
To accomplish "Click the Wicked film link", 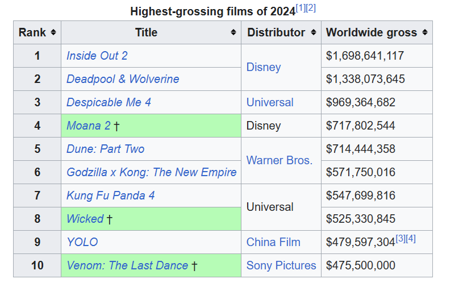I will click(x=85, y=219).
